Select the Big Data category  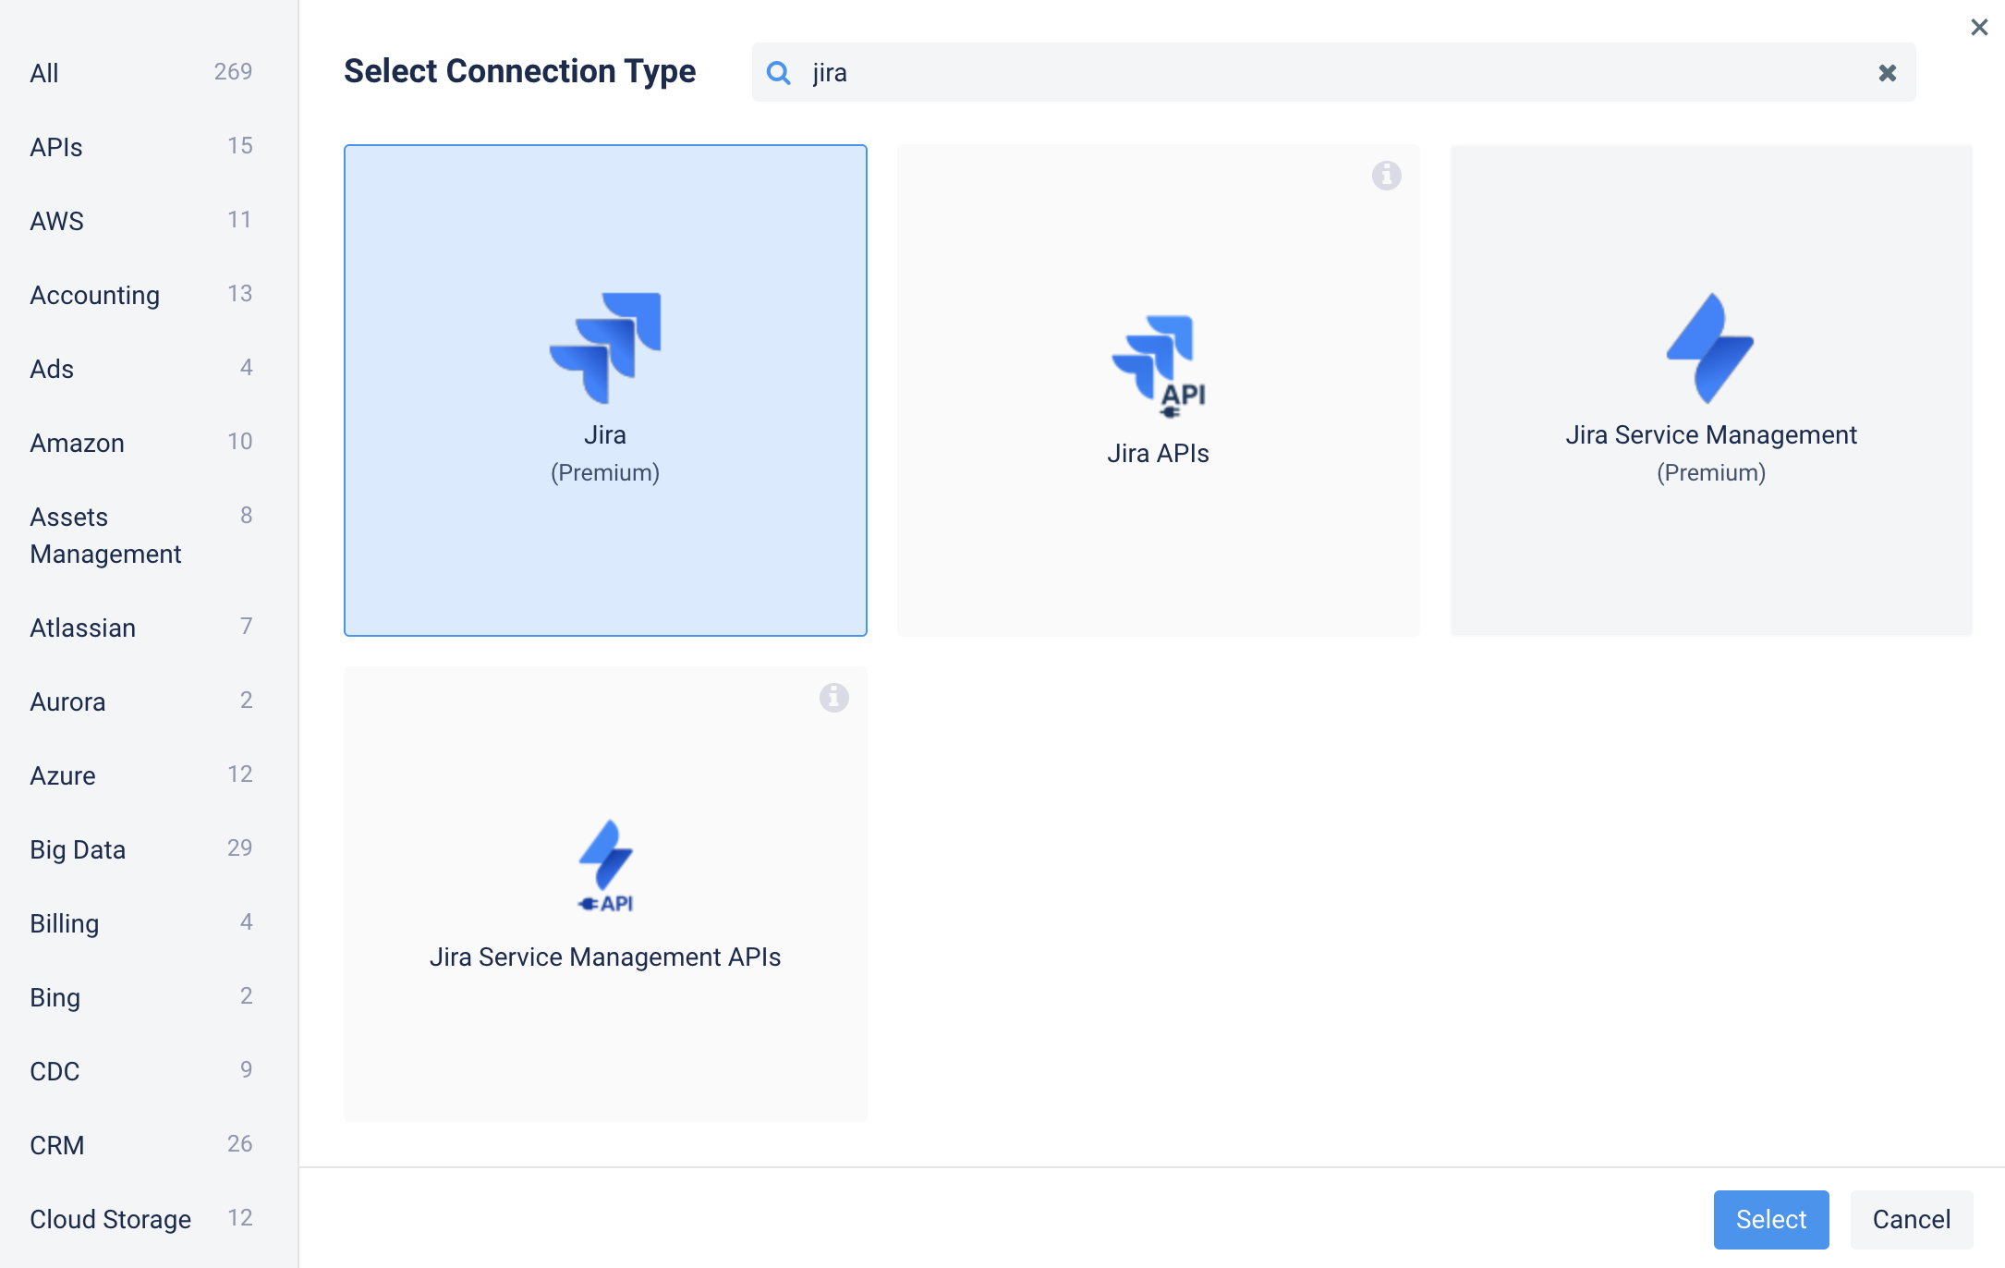140,849
